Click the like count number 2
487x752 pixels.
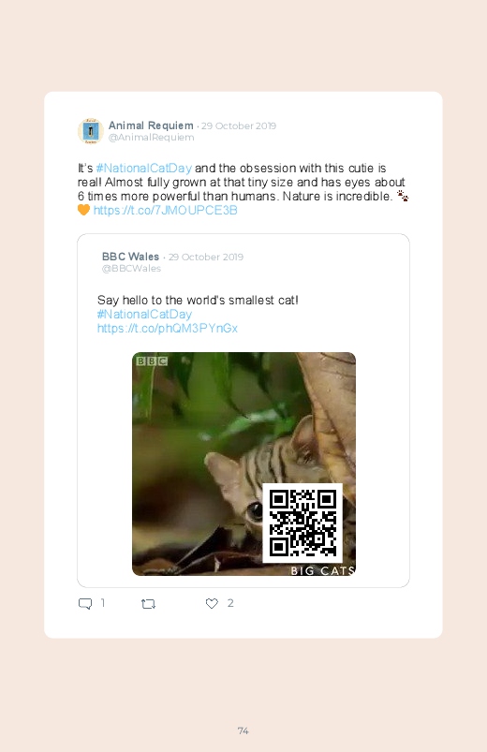pyautogui.click(x=230, y=603)
